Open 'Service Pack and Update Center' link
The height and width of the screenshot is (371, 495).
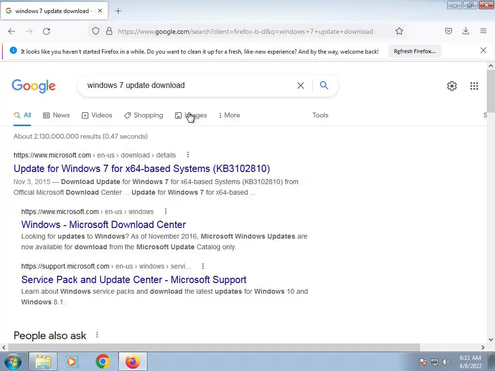tap(134, 280)
